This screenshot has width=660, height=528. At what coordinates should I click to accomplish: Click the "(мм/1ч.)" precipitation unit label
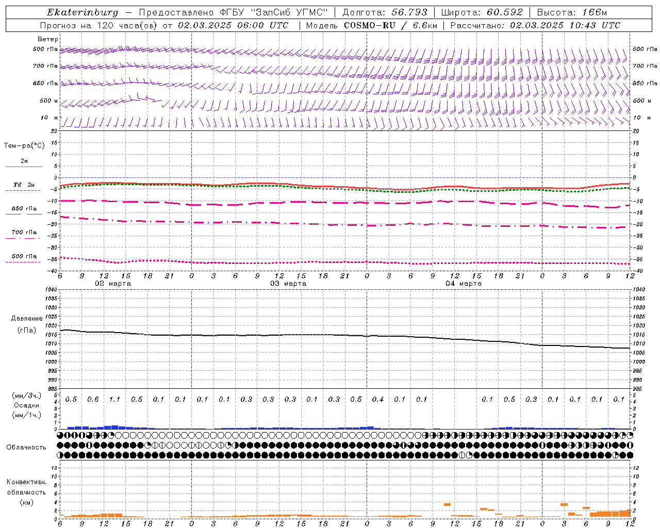coord(26,415)
